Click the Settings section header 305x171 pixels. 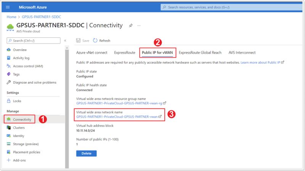click(x=13, y=93)
